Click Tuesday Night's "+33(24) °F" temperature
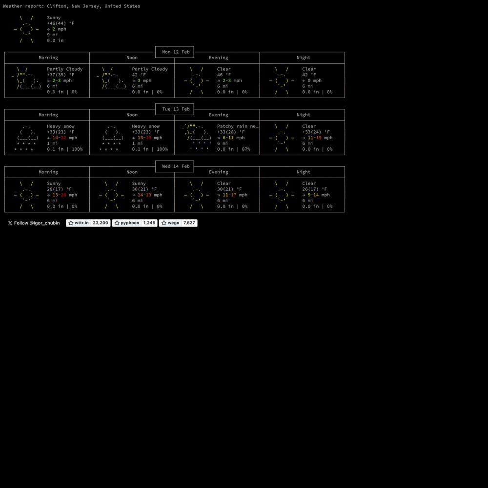The width and height of the screenshot is (488, 488). coord(316,132)
